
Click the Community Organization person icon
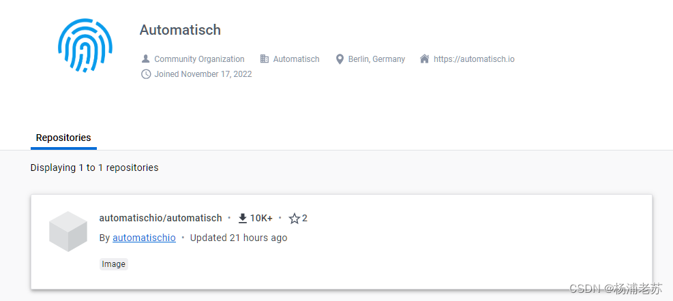coord(146,59)
